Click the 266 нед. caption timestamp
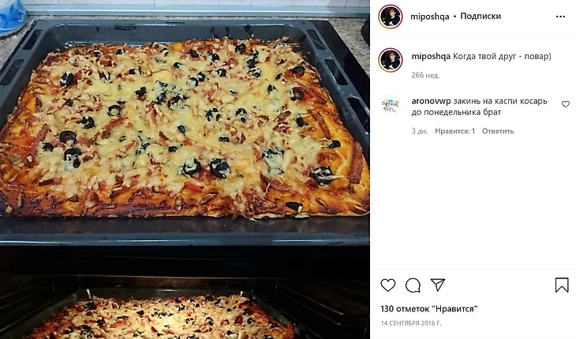Screen dimensions: 576x339 pos(425,75)
